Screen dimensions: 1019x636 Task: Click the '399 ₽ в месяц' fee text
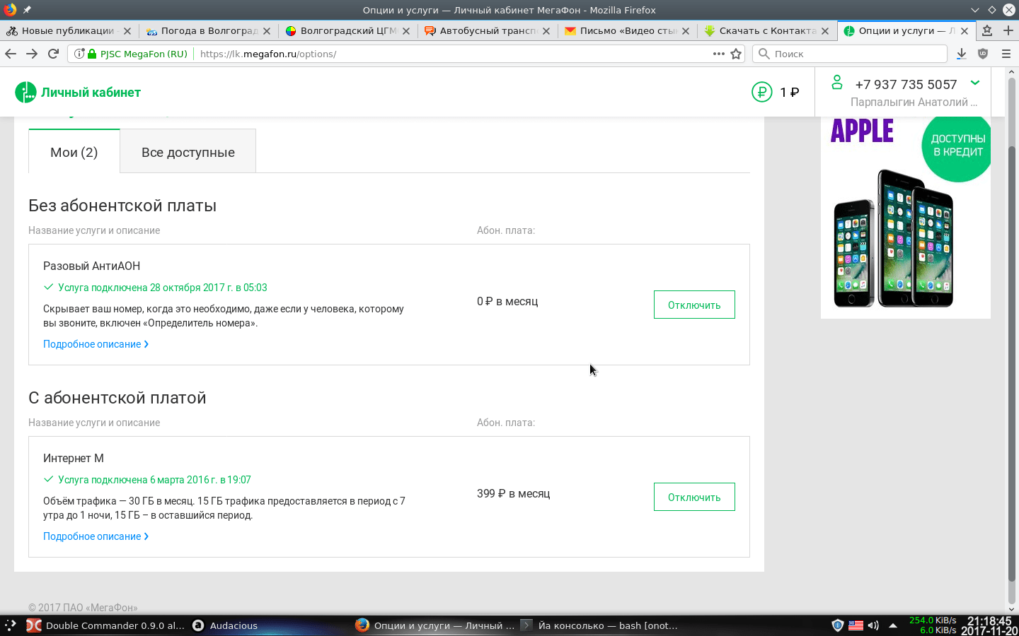[514, 493]
